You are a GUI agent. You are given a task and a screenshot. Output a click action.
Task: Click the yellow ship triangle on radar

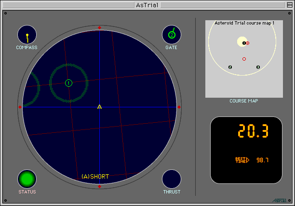[99, 106]
